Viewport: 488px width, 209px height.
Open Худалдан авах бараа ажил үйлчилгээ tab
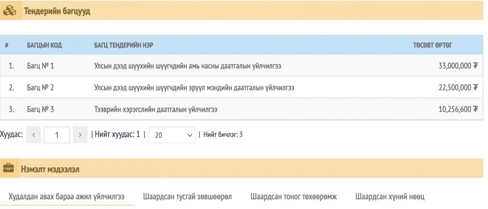(67, 197)
